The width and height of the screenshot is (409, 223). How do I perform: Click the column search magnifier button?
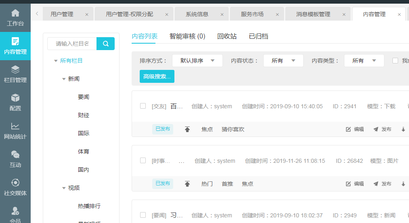[x=106, y=44]
